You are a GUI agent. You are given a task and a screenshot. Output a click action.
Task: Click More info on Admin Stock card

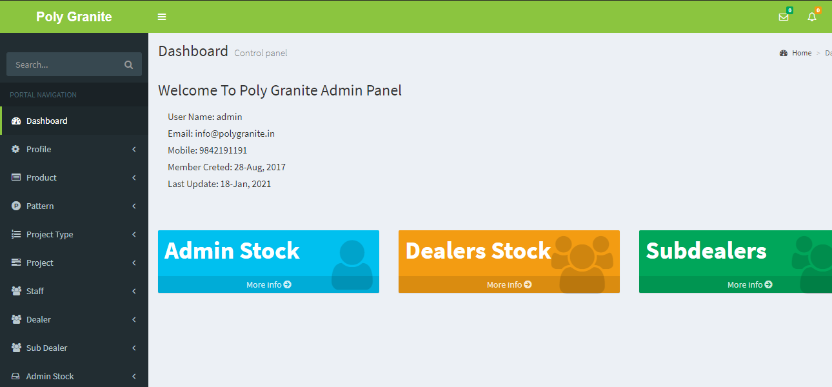(x=268, y=284)
